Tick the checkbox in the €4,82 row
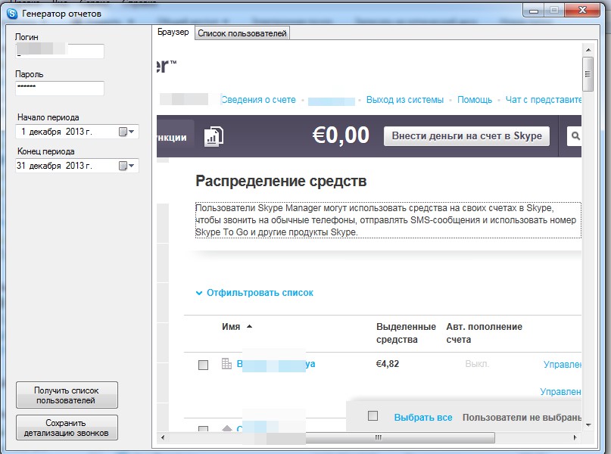611x454 pixels. pyautogui.click(x=203, y=365)
